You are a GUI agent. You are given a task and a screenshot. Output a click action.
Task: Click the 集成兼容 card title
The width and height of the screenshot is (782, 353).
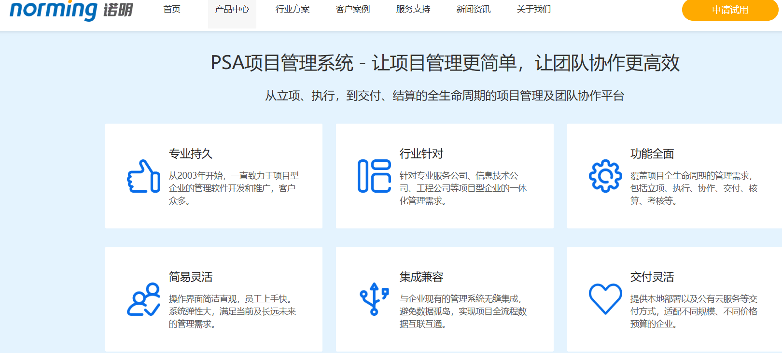coord(421,277)
